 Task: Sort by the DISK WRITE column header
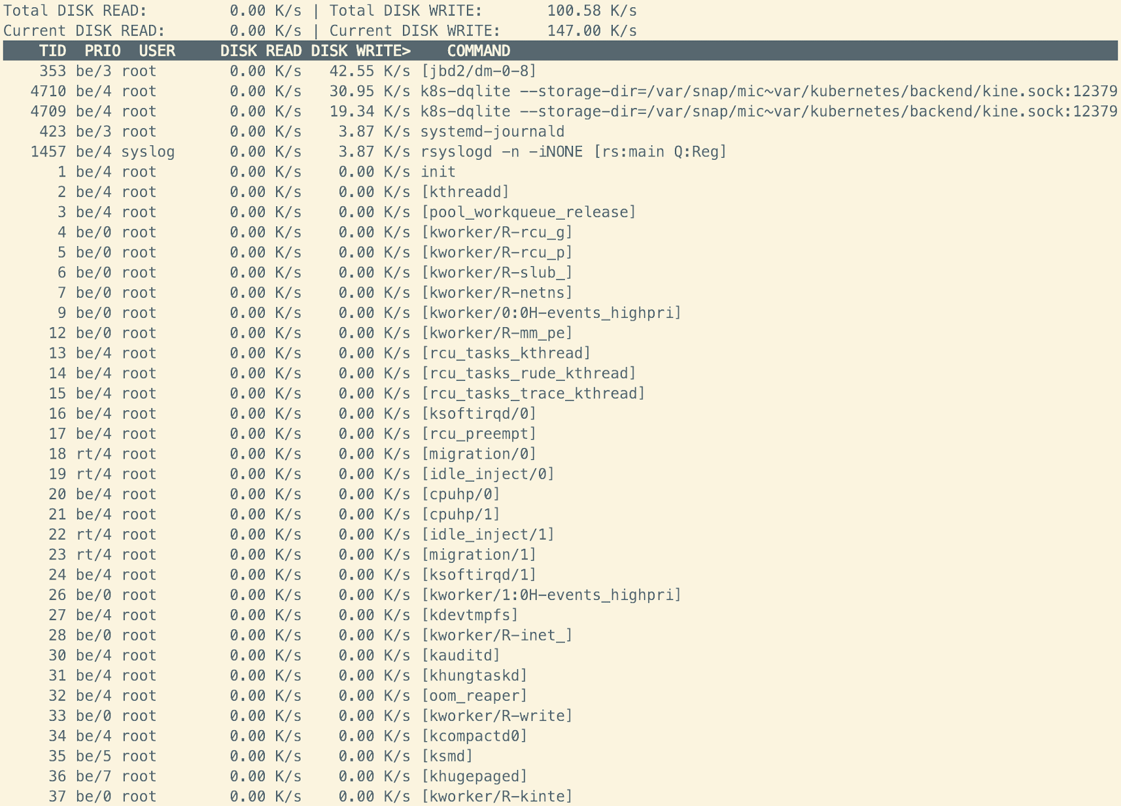click(360, 51)
